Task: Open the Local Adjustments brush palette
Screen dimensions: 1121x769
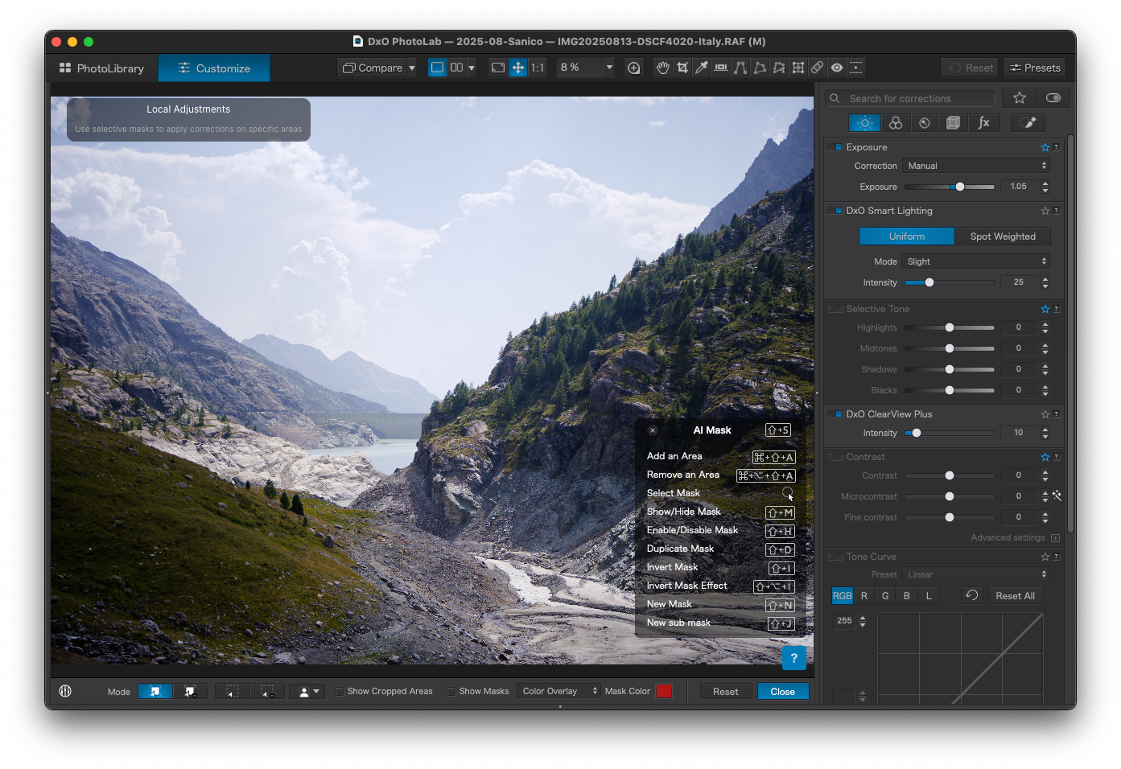Action: (1028, 122)
